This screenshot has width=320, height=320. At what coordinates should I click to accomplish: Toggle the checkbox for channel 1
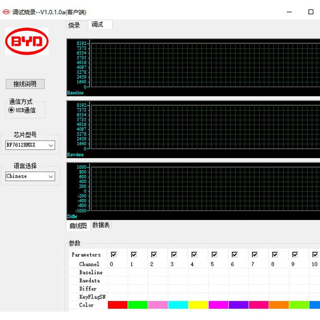point(134,254)
